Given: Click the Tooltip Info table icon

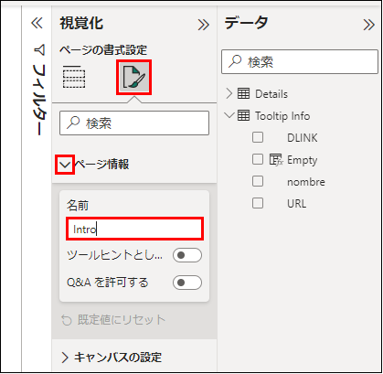Looking at the screenshot, I should click(243, 115).
